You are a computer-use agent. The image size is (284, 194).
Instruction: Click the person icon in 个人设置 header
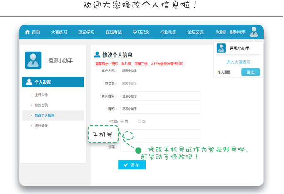29,82
